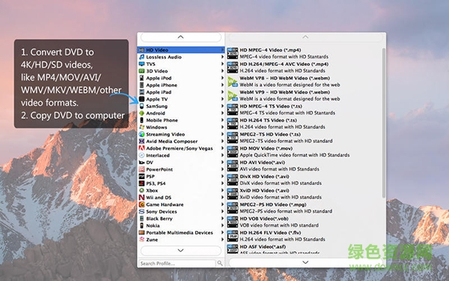The width and height of the screenshot is (449, 281).
Task: Expand the SamSung category arrow
Action: [x=222, y=106]
